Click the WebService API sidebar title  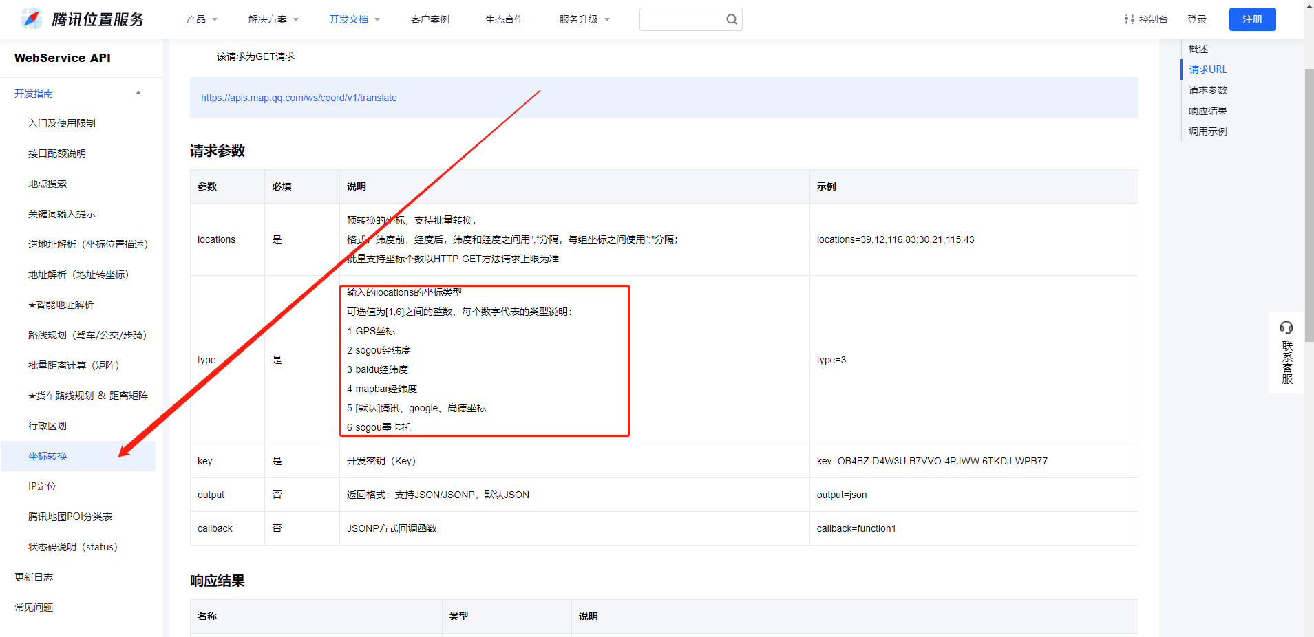point(63,58)
